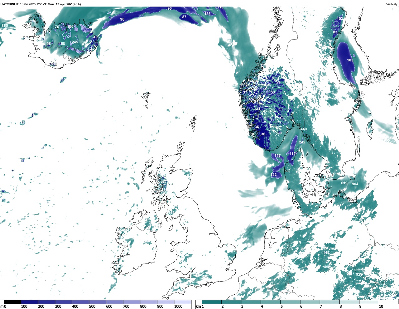Select the lightest 9–10 km legend swatch
The height and width of the screenshot is (309, 399).
(x=369, y=302)
